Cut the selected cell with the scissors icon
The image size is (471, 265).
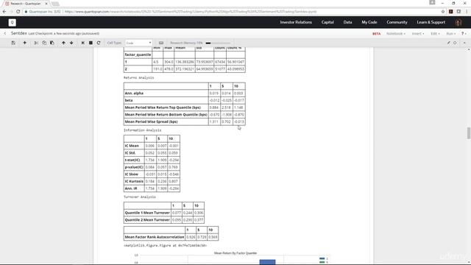(x=36, y=43)
